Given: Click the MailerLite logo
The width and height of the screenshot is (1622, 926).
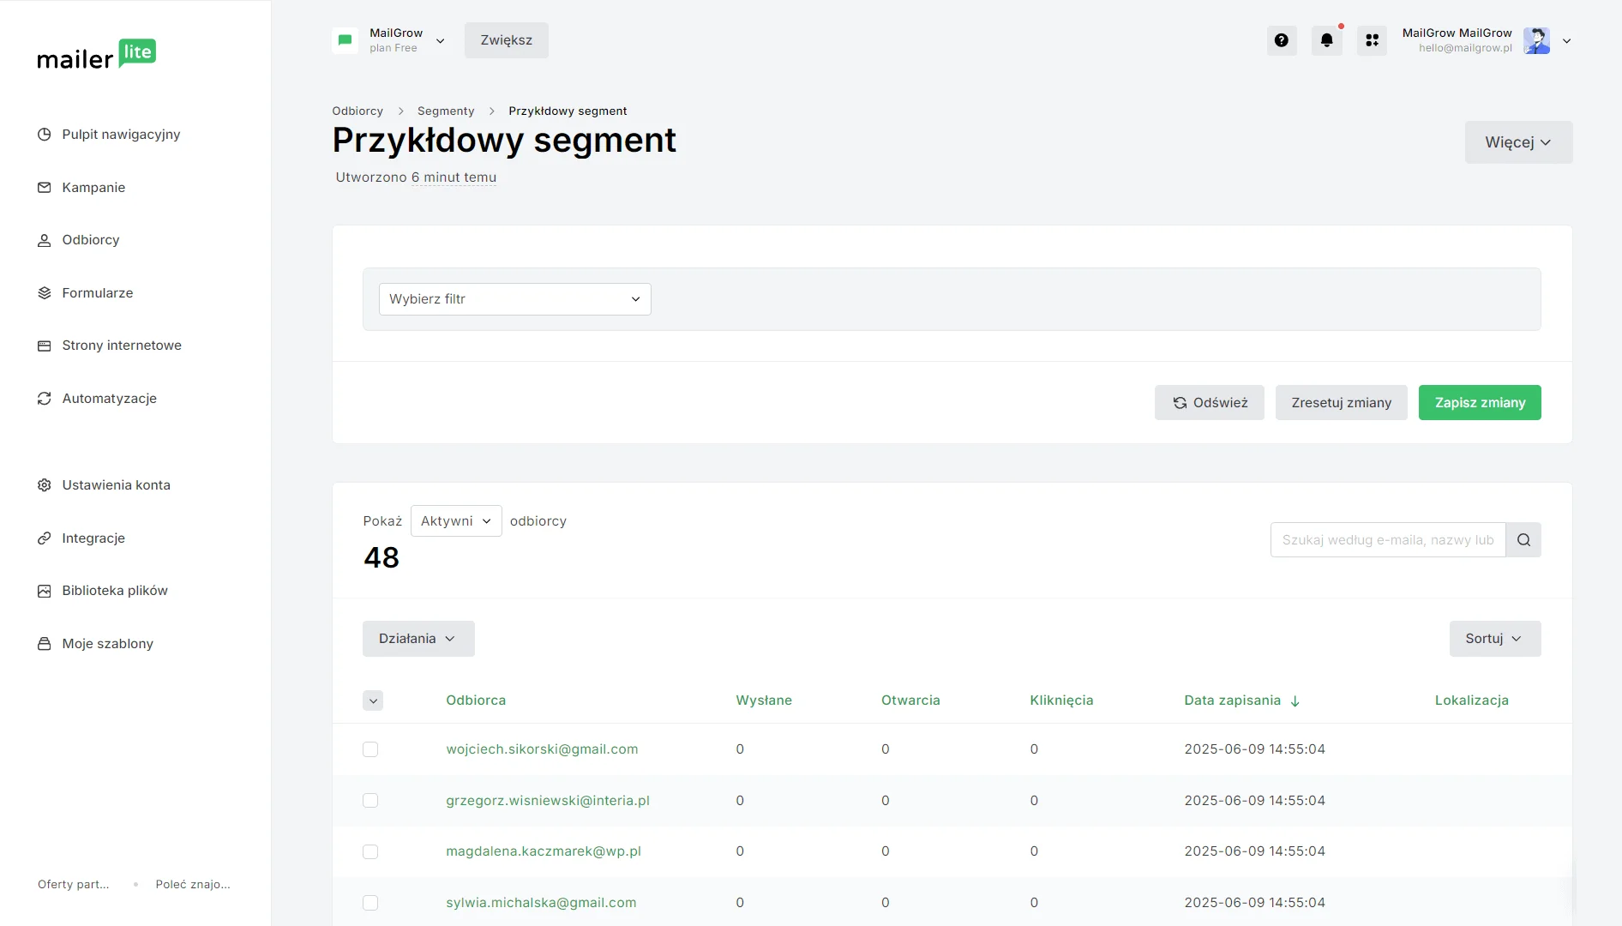Looking at the screenshot, I should [96, 55].
